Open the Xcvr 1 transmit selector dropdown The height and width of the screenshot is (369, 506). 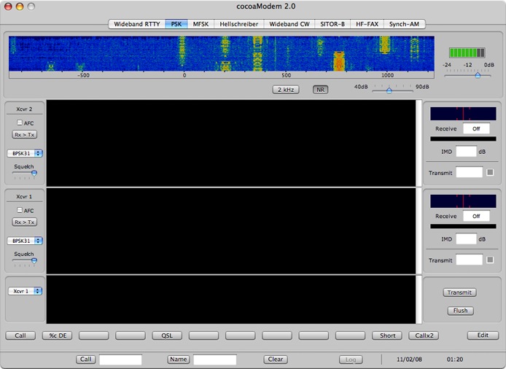[x=25, y=291]
